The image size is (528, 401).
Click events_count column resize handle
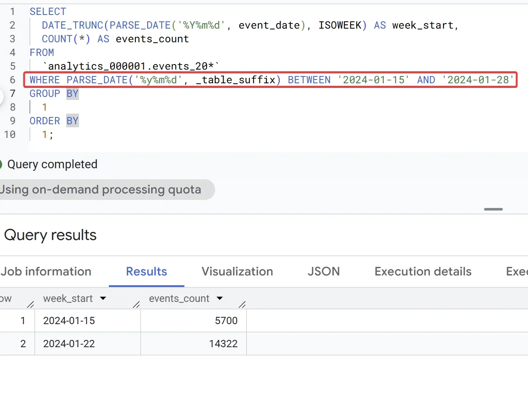(242, 304)
